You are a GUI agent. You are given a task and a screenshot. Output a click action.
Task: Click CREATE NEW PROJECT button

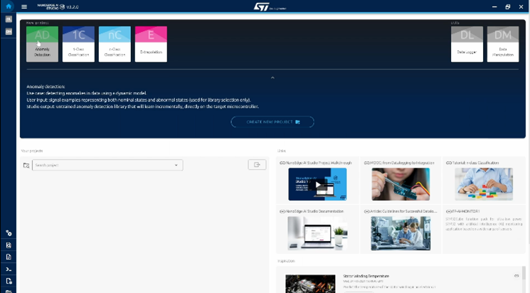[272, 122]
